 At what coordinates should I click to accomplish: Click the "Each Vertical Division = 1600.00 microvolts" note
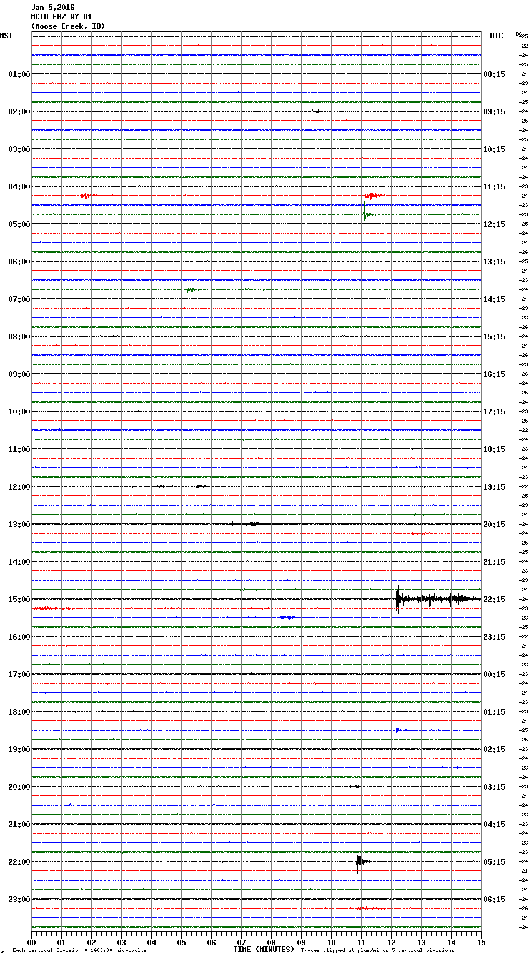[x=79, y=950]
